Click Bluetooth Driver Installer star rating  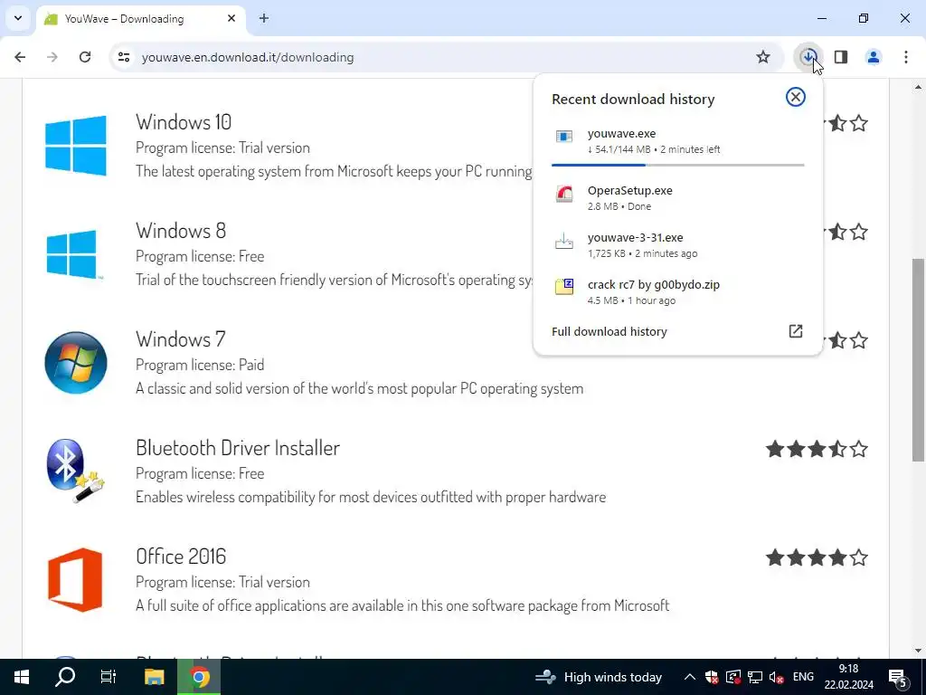tap(817, 449)
